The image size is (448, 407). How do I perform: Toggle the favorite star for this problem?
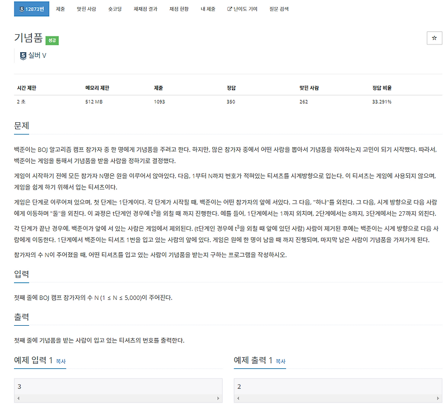coord(435,38)
